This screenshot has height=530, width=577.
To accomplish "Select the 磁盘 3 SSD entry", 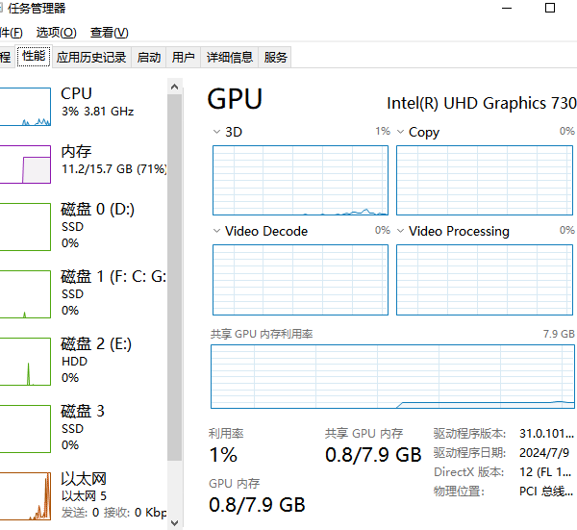I will click(x=83, y=428).
